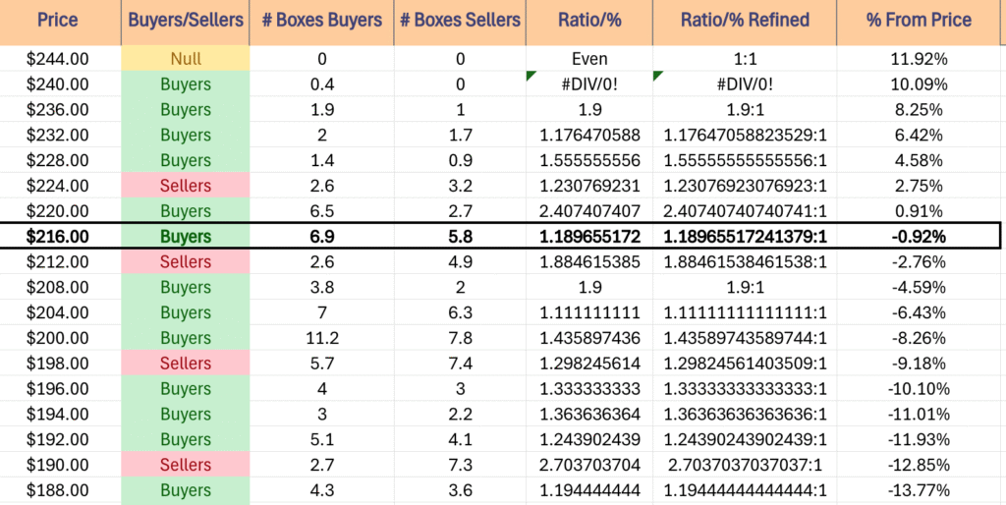
Task: Click the 2.407407407 ratio cell
Action: click(589, 211)
